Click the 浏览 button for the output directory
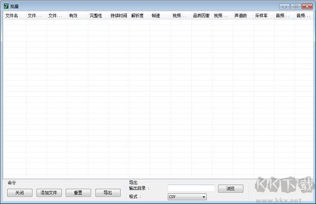 click(x=231, y=189)
